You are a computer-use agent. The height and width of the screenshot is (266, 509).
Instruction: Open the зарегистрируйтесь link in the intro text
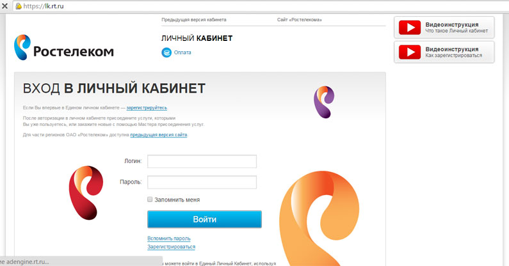coord(147,107)
